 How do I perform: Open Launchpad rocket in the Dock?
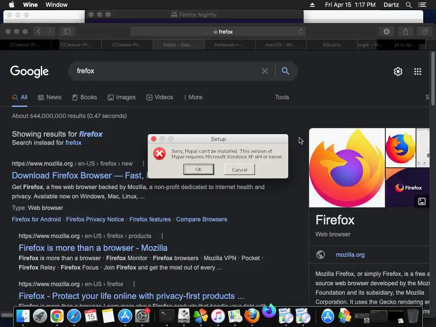click(x=40, y=316)
